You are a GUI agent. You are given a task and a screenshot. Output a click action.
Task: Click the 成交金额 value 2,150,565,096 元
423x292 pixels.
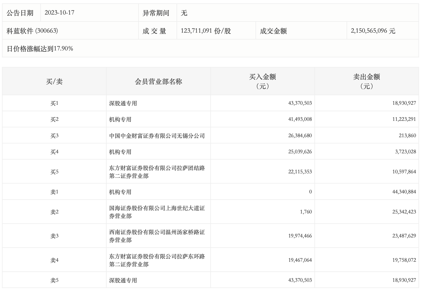point(373,31)
